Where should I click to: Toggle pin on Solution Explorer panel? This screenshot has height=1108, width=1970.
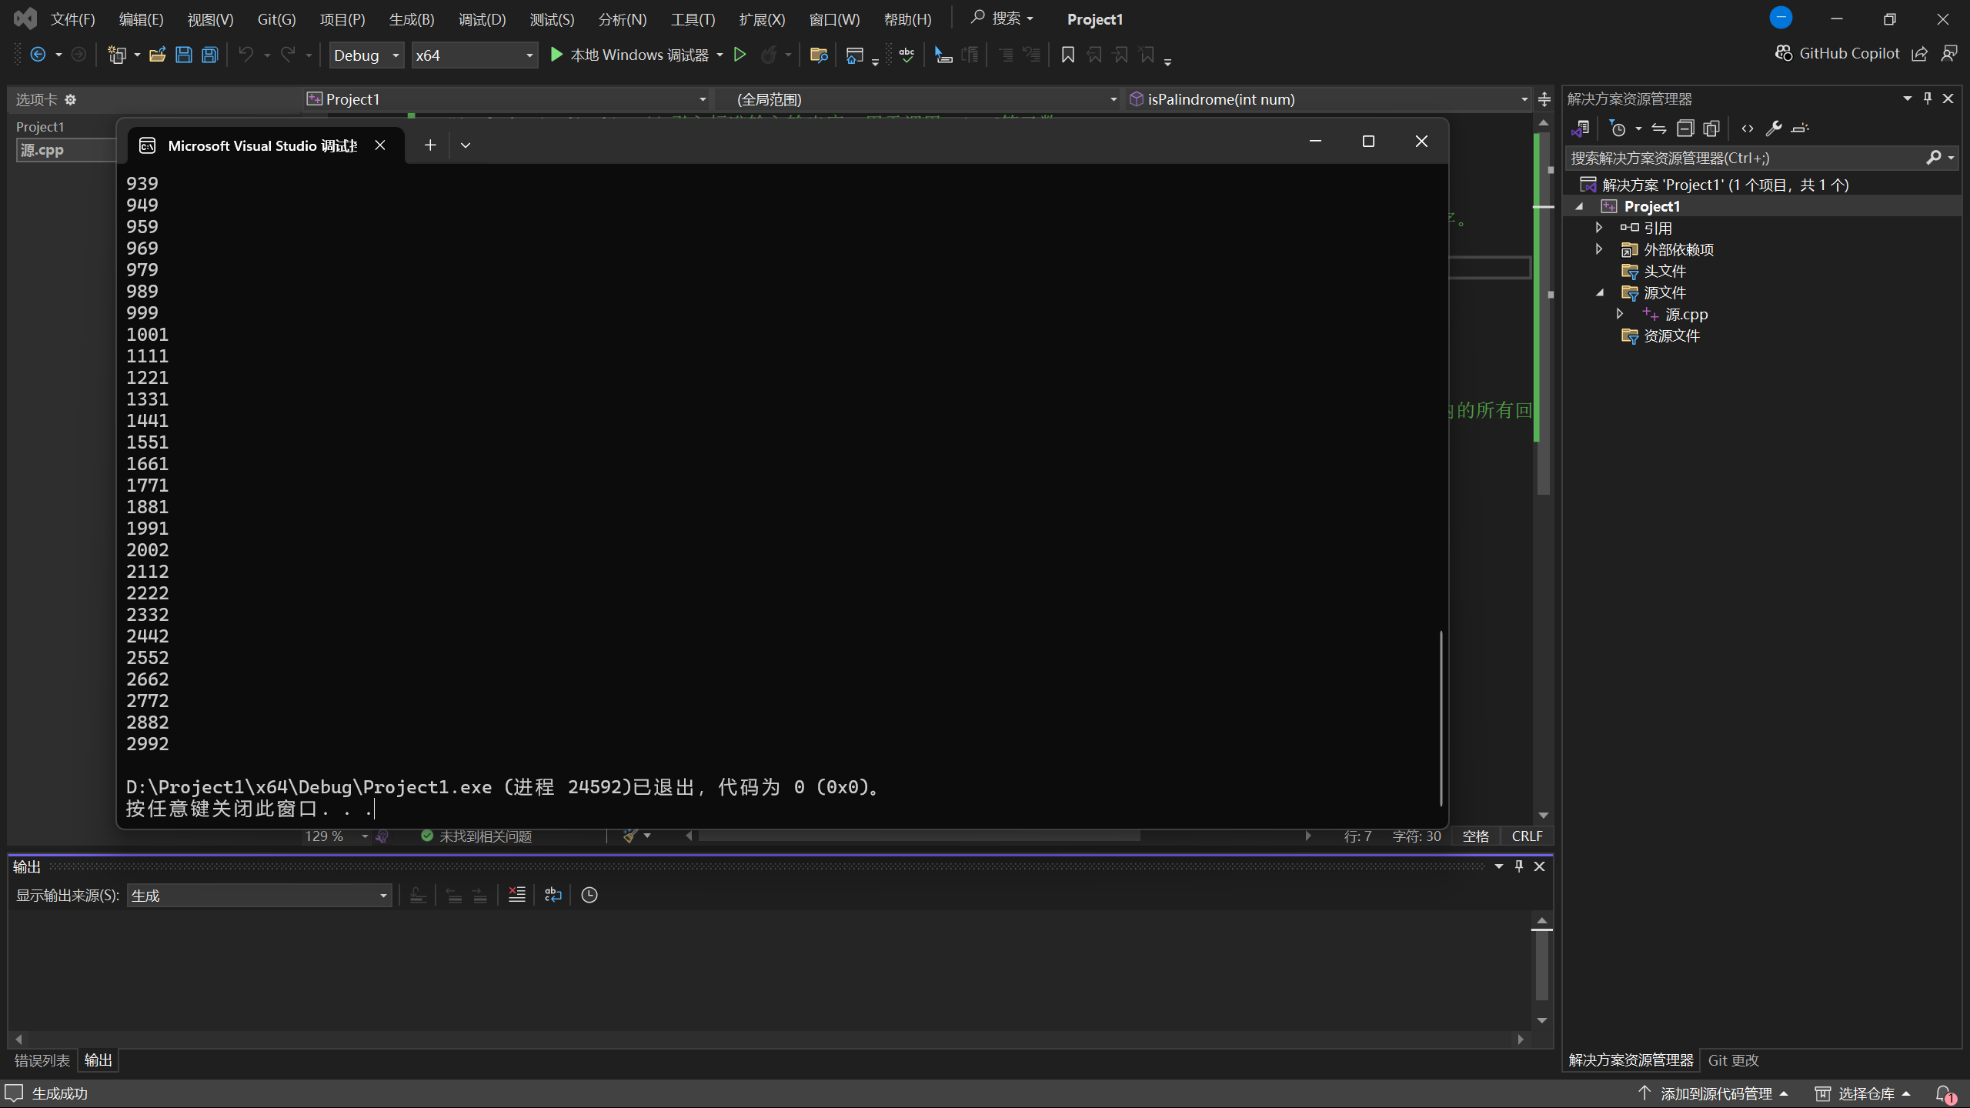[1928, 98]
